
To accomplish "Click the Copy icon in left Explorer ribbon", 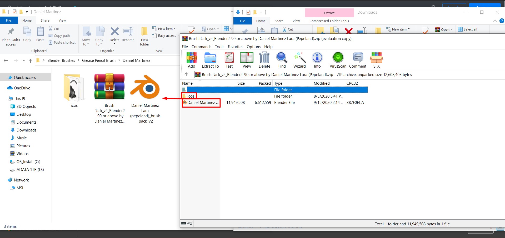I will 27,34.
